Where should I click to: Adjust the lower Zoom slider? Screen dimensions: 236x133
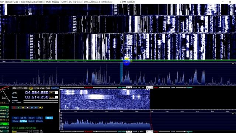pos(165,132)
